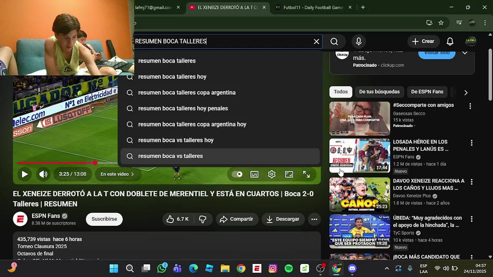This screenshot has width=493, height=277.
Task: Enter full screen mode
Action: tap(306, 174)
